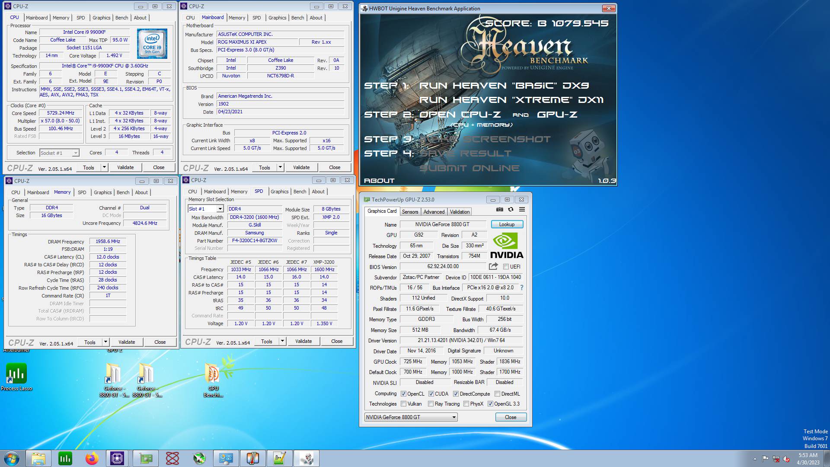Screen dimensions: 830x467
Task: Click the taskbar clock showing 5:53 AM
Action: click(x=808, y=459)
